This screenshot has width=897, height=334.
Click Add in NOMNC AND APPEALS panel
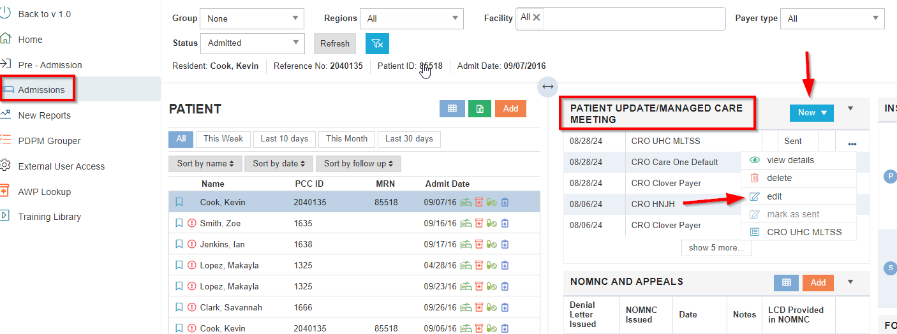coord(818,282)
